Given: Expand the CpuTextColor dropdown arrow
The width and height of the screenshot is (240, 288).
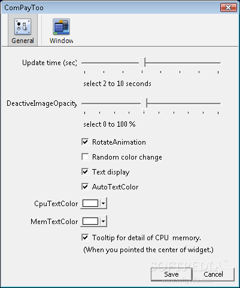Looking at the screenshot, I should coord(103,203).
